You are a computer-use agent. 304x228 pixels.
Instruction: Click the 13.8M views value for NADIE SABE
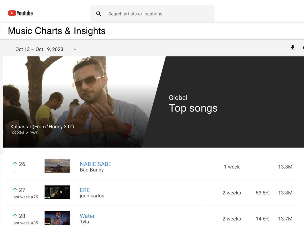point(285,167)
